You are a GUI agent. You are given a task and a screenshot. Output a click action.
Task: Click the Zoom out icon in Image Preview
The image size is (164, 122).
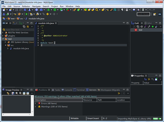17,93
